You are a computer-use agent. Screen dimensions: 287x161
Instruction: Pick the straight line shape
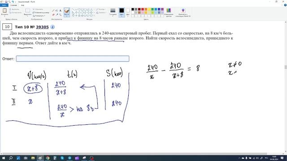[73, 9]
